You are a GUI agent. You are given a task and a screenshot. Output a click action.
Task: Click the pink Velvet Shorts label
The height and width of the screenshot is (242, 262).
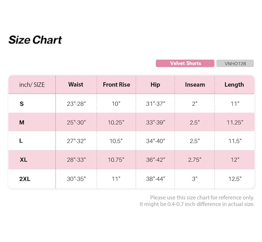pos(185,63)
